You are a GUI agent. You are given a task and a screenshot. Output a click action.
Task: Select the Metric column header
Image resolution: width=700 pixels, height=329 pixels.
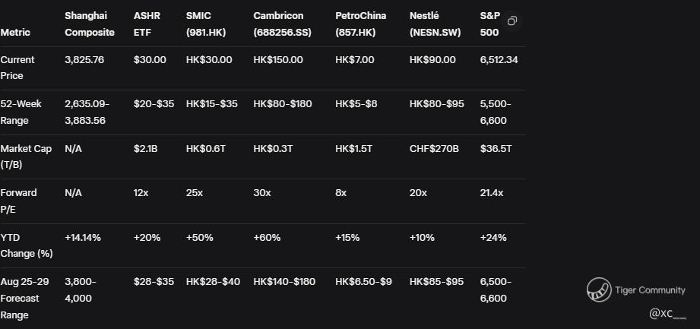tap(15, 33)
